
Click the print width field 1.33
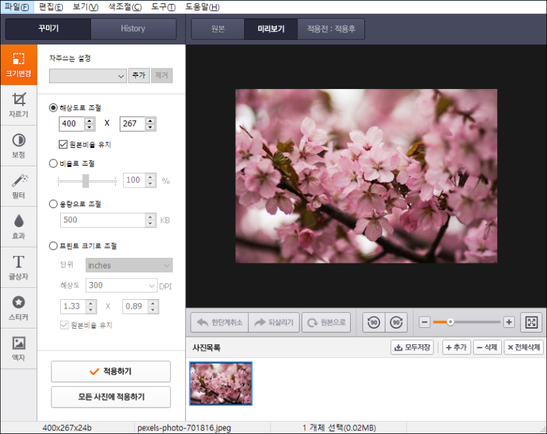coord(73,306)
